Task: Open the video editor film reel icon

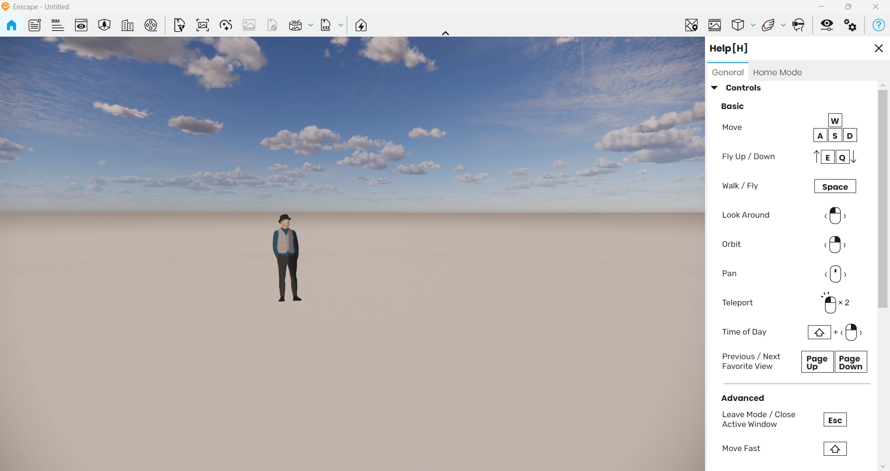Action: (x=151, y=25)
